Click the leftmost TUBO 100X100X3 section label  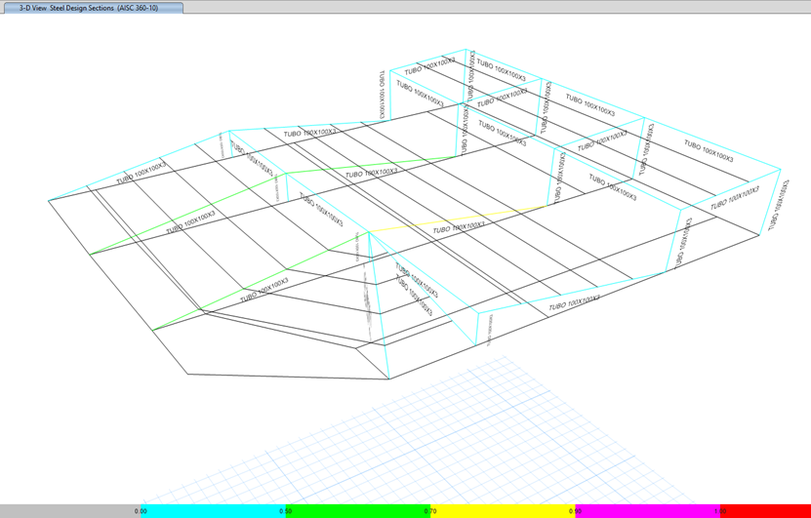142,174
